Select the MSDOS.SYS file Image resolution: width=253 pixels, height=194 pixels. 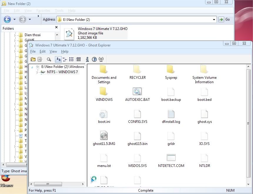coord(138,160)
